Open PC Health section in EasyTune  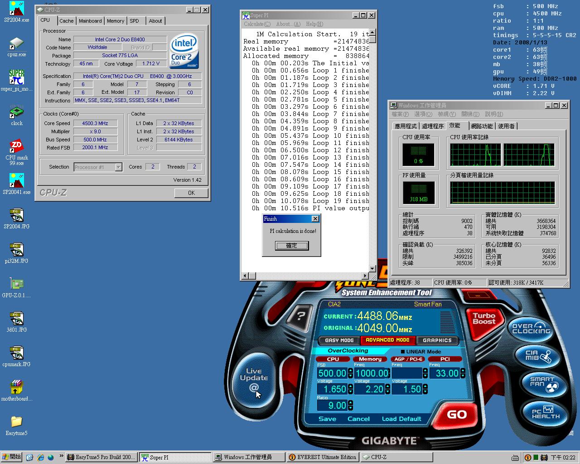click(x=546, y=412)
